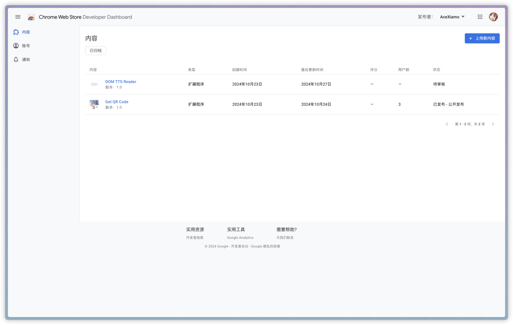The height and width of the screenshot is (325, 513).
Task: Go to next page of items
Action: [x=493, y=124]
